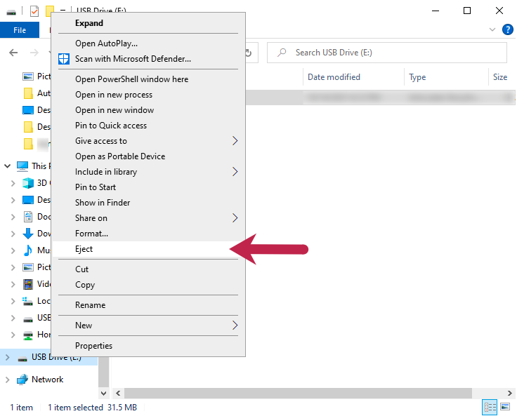Viewport: 517px width, 416px height.
Task: Expand the Music tree node
Action: [x=13, y=250]
